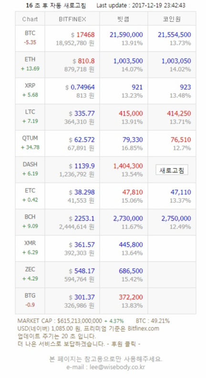Image resolution: width=206 pixels, height=378 pixels.
Task: Click the 후원 클릭 donation link
Action: (x=126, y=344)
